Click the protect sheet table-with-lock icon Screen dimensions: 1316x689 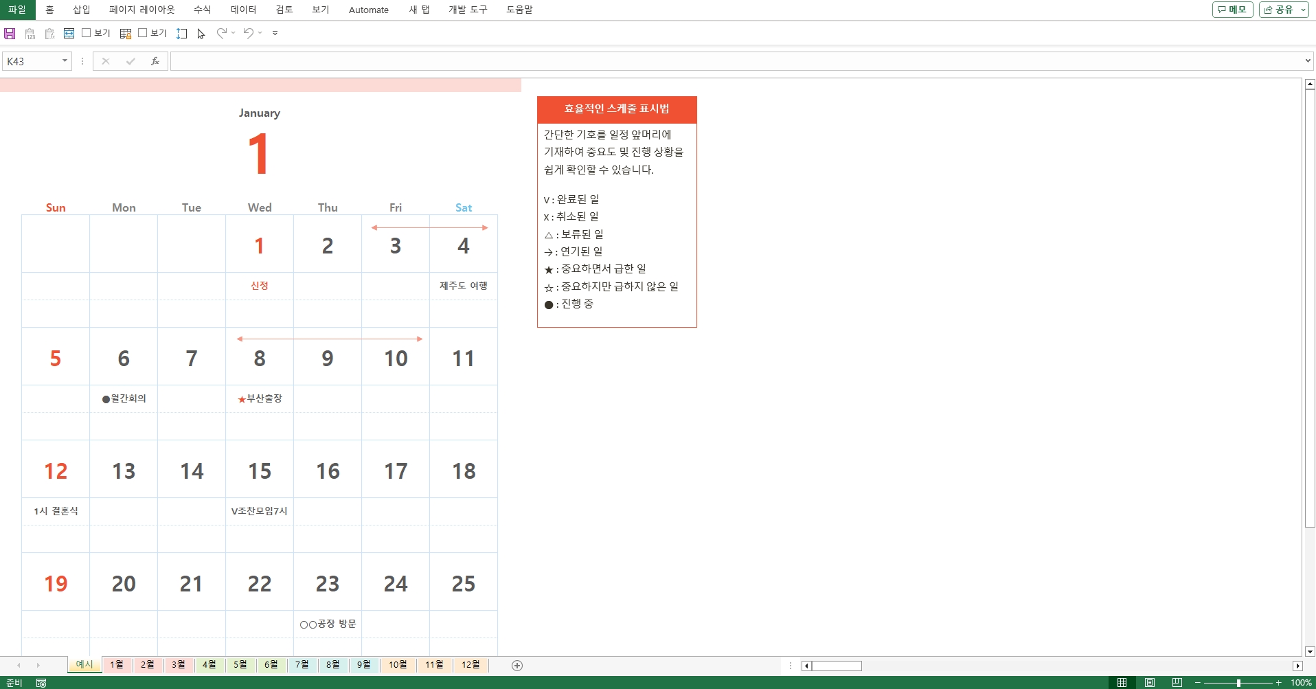coord(126,33)
